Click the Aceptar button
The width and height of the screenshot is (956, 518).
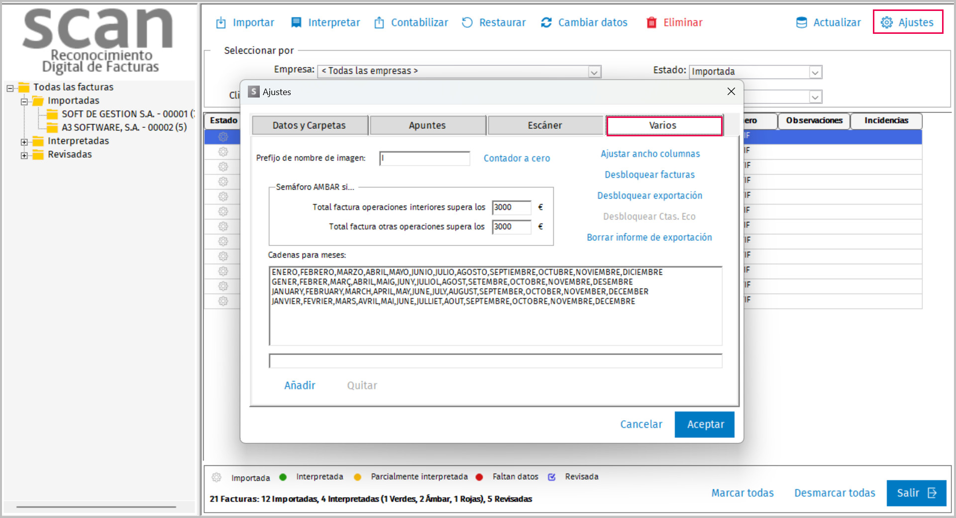(705, 424)
